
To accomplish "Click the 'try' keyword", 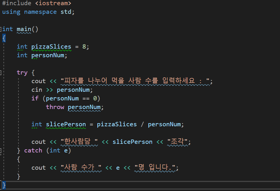I will (22, 73).
